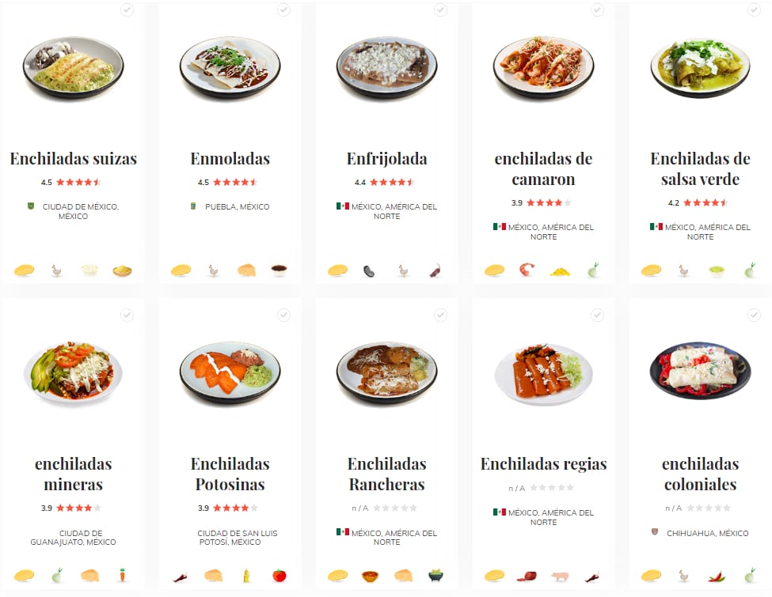Click the Enchiladas de salsa verde photo
The height and width of the screenshot is (597, 772).
coord(700,67)
